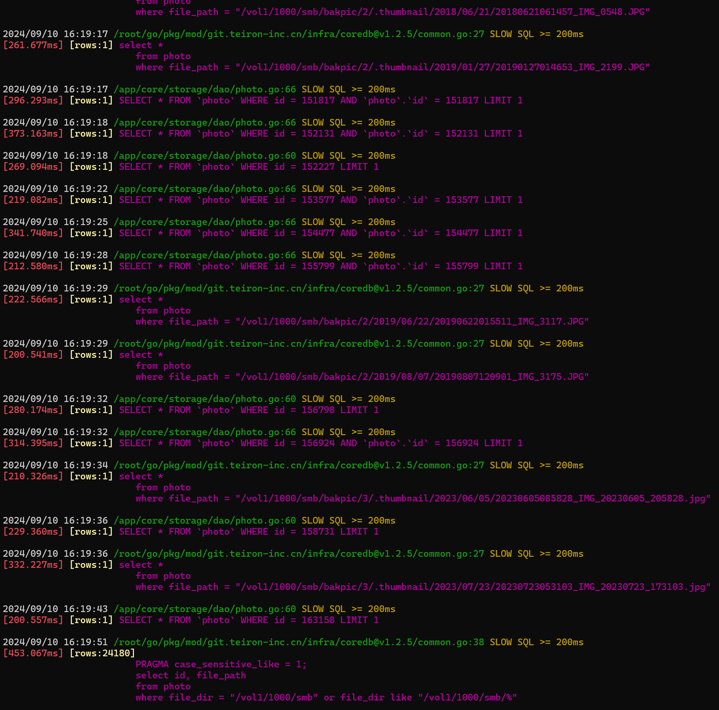The width and height of the screenshot is (719, 710).
Task: Click the file path ending in IMG_2199.JPG
Action: point(442,67)
